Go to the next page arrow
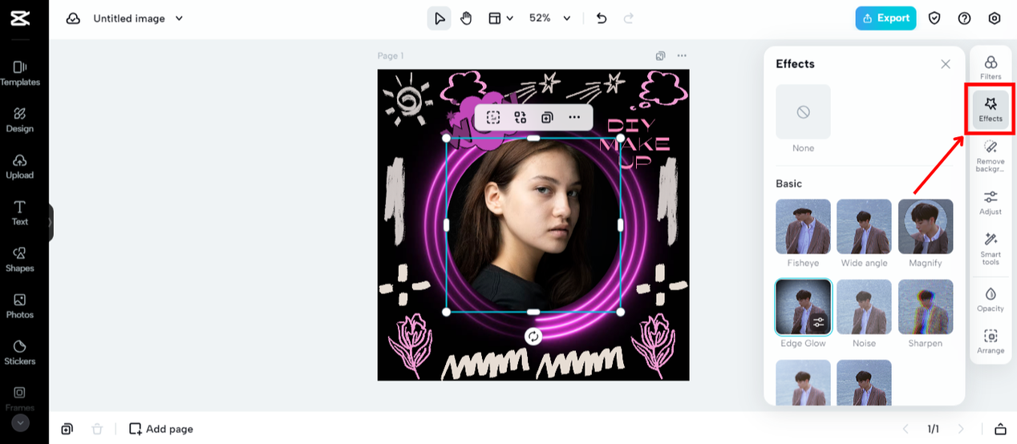The width and height of the screenshot is (1017, 444). point(961,429)
